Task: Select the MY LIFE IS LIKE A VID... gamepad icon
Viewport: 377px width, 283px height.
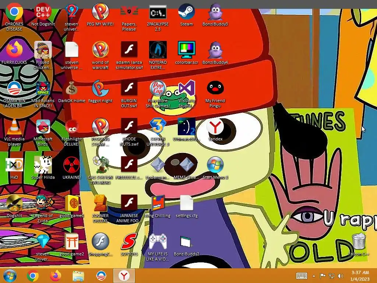Action: (158, 241)
